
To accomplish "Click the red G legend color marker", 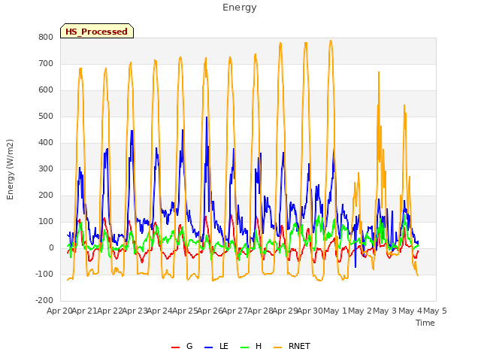I will pos(175,347).
